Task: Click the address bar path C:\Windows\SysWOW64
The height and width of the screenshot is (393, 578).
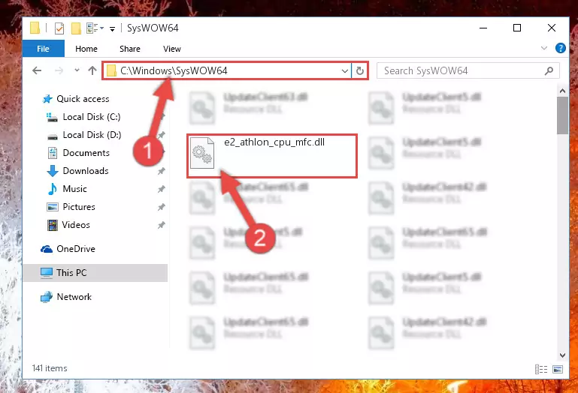Action: pyautogui.click(x=174, y=70)
